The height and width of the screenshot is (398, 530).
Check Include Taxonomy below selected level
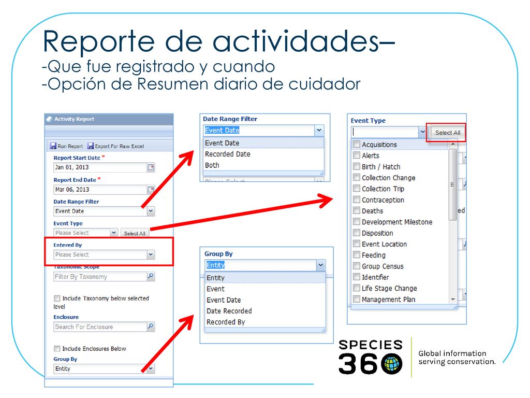[x=57, y=298]
